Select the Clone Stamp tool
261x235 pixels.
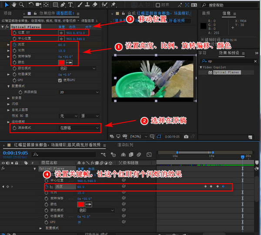tap(87, 5)
